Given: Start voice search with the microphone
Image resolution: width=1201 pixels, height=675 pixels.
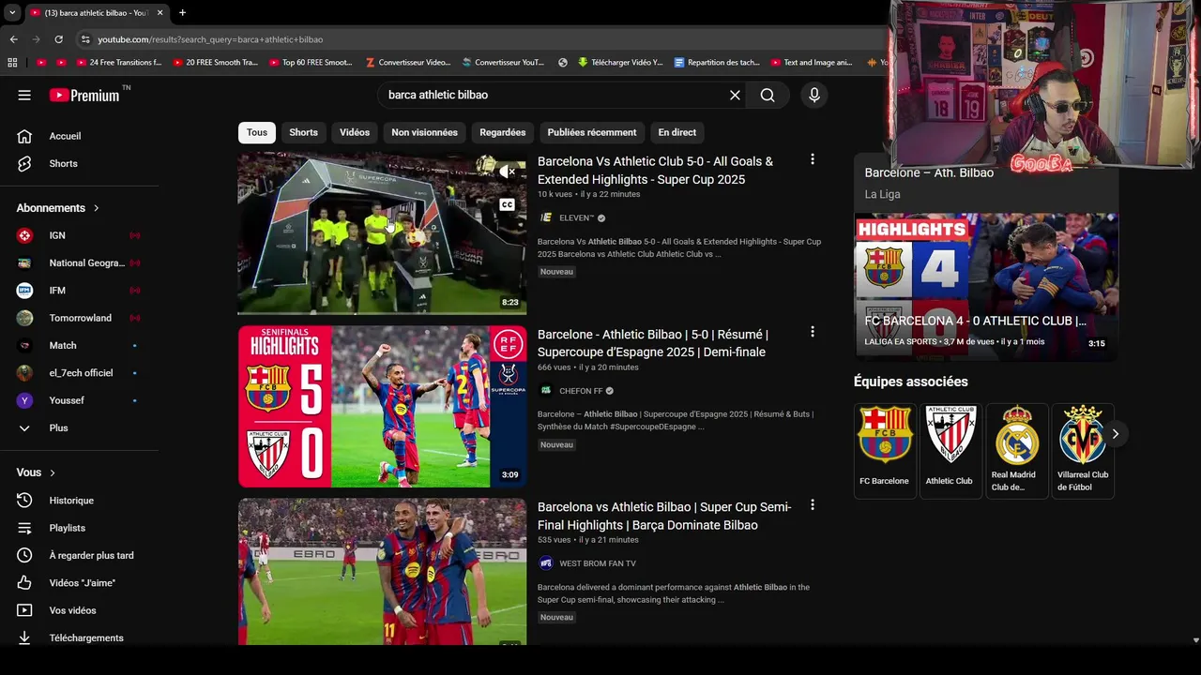Looking at the screenshot, I should (813, 95).
